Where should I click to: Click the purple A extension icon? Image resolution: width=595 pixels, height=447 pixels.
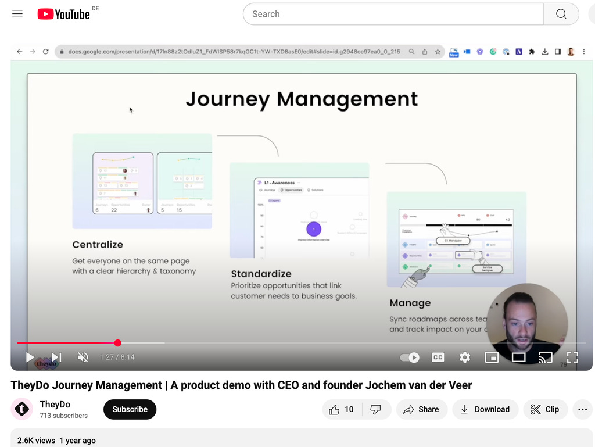click(519, 52)
